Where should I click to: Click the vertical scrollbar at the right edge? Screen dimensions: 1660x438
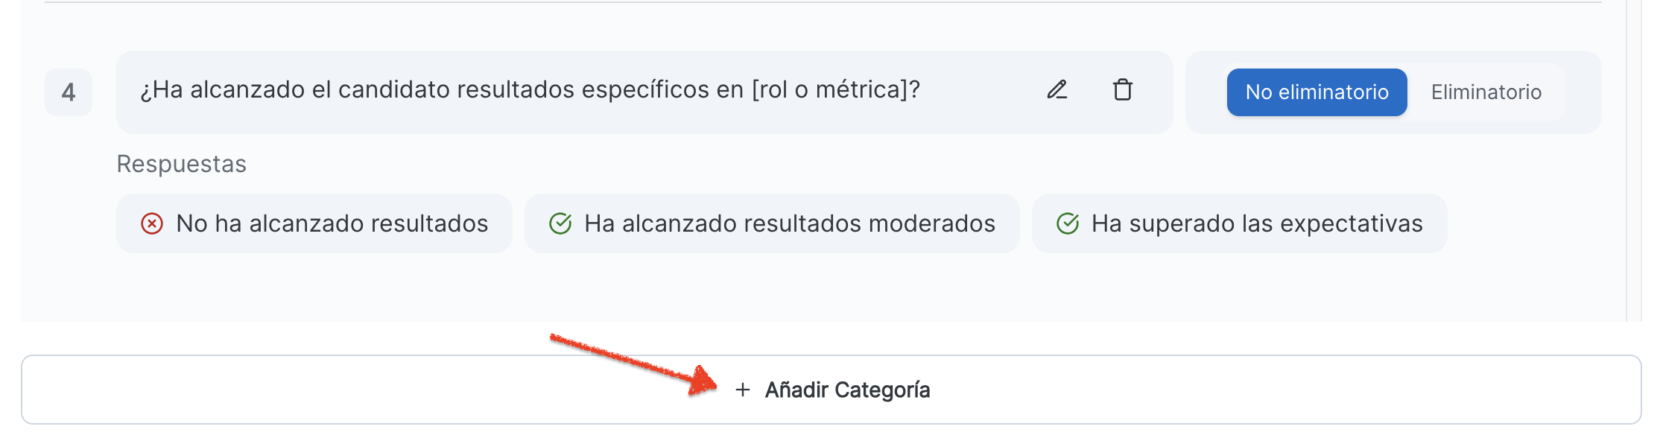1634,149
